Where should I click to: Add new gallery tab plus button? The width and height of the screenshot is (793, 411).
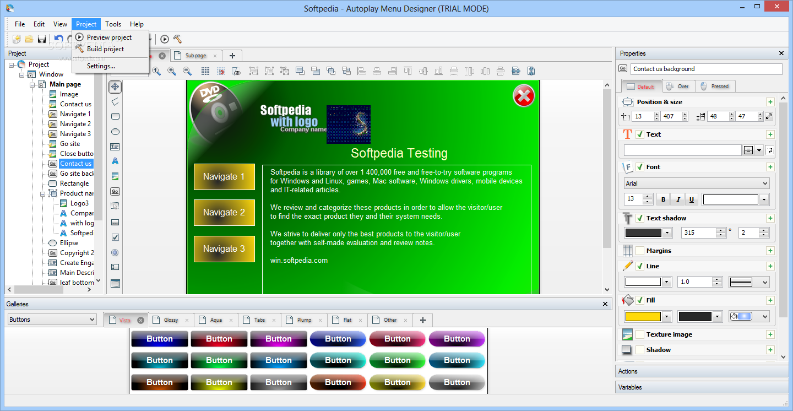423,320
